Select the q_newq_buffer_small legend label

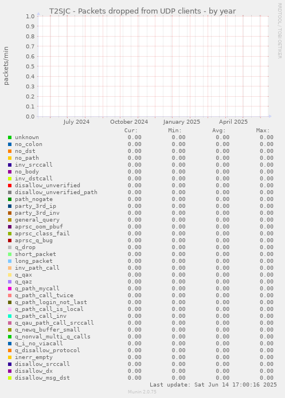click(x=47, y=330)
